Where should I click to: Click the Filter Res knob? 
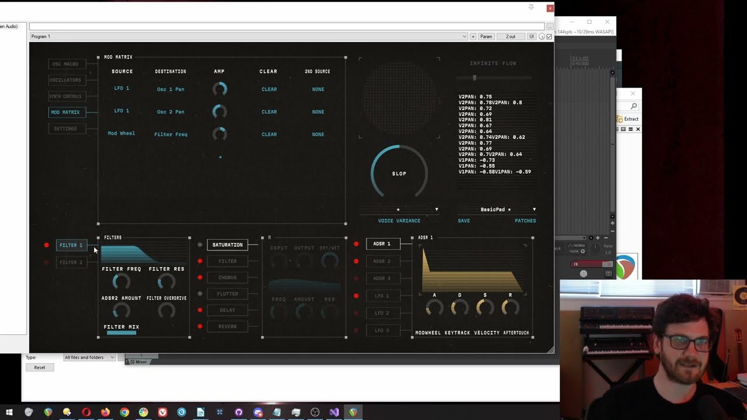pos(166,282)
